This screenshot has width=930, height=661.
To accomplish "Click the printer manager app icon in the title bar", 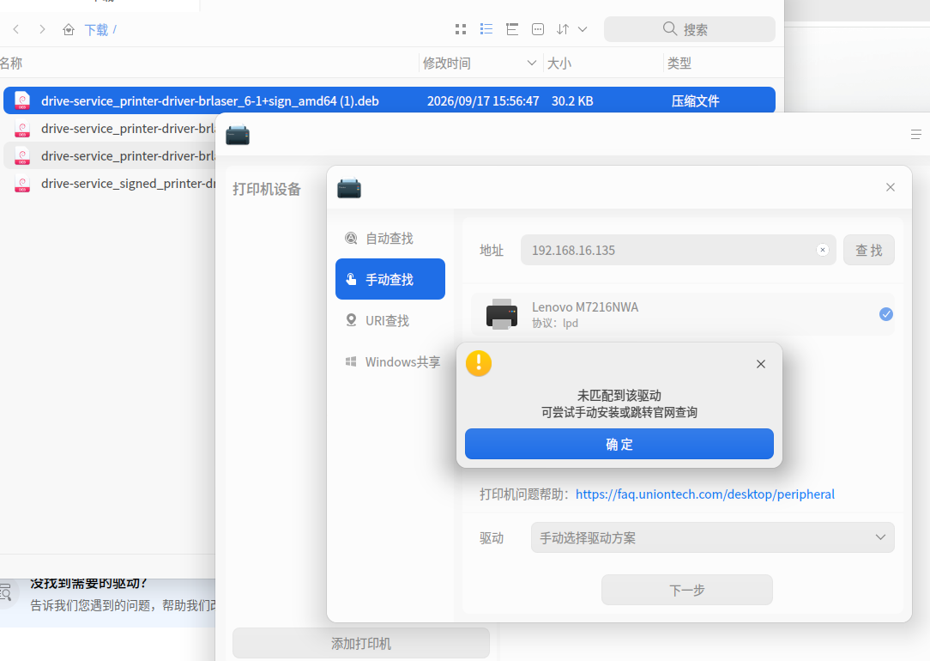I will pyautogui.click(x=238, y=135).
